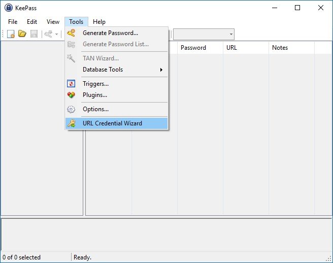Expand the Database Tools submenu arrow
The image size is (333, 263).
[x=161, y=70]
